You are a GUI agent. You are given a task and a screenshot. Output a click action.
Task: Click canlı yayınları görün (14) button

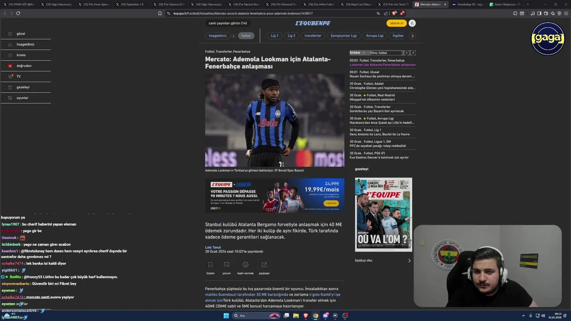[228, 23]
